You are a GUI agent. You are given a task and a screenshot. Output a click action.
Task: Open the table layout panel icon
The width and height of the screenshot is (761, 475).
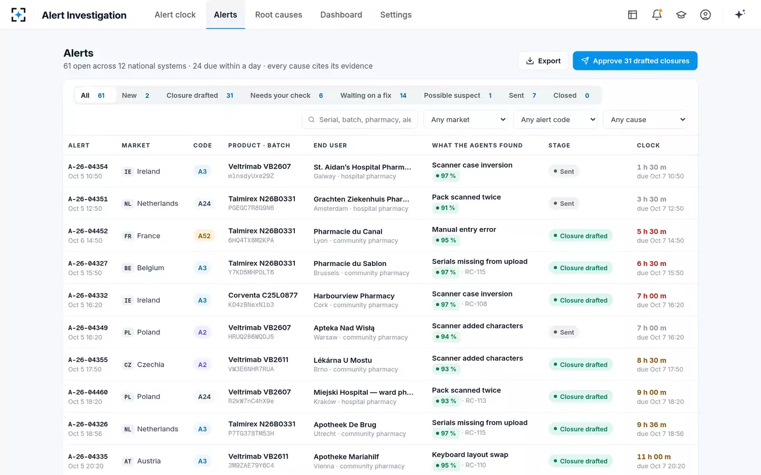click(x=632, y=15)
